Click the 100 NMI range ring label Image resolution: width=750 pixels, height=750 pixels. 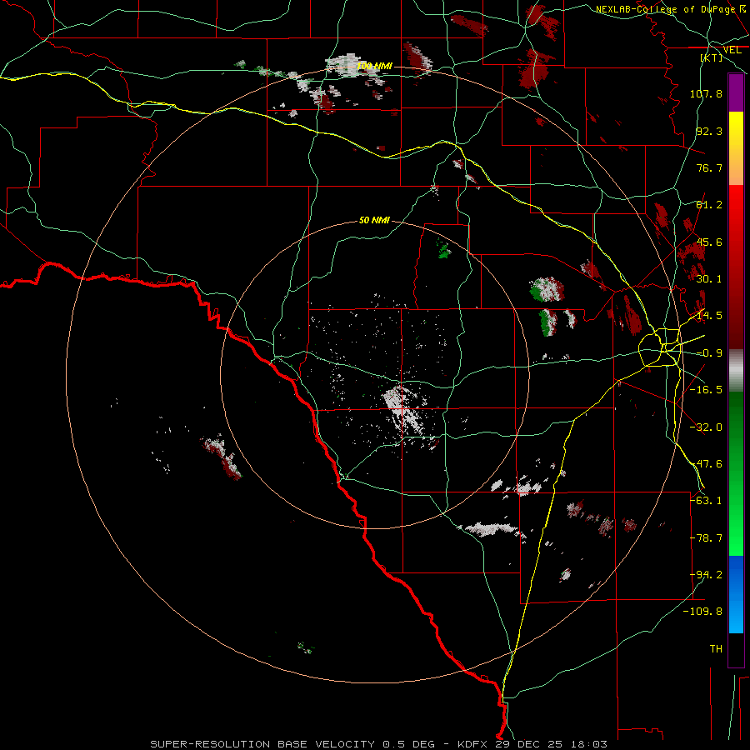coord(374,66)
